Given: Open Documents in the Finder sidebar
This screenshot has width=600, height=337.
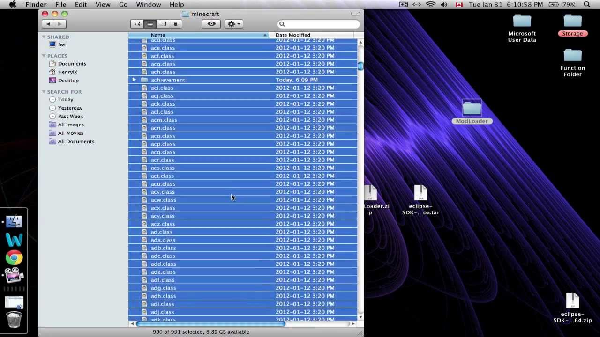Looking at the screenshot, I should 72,64.
